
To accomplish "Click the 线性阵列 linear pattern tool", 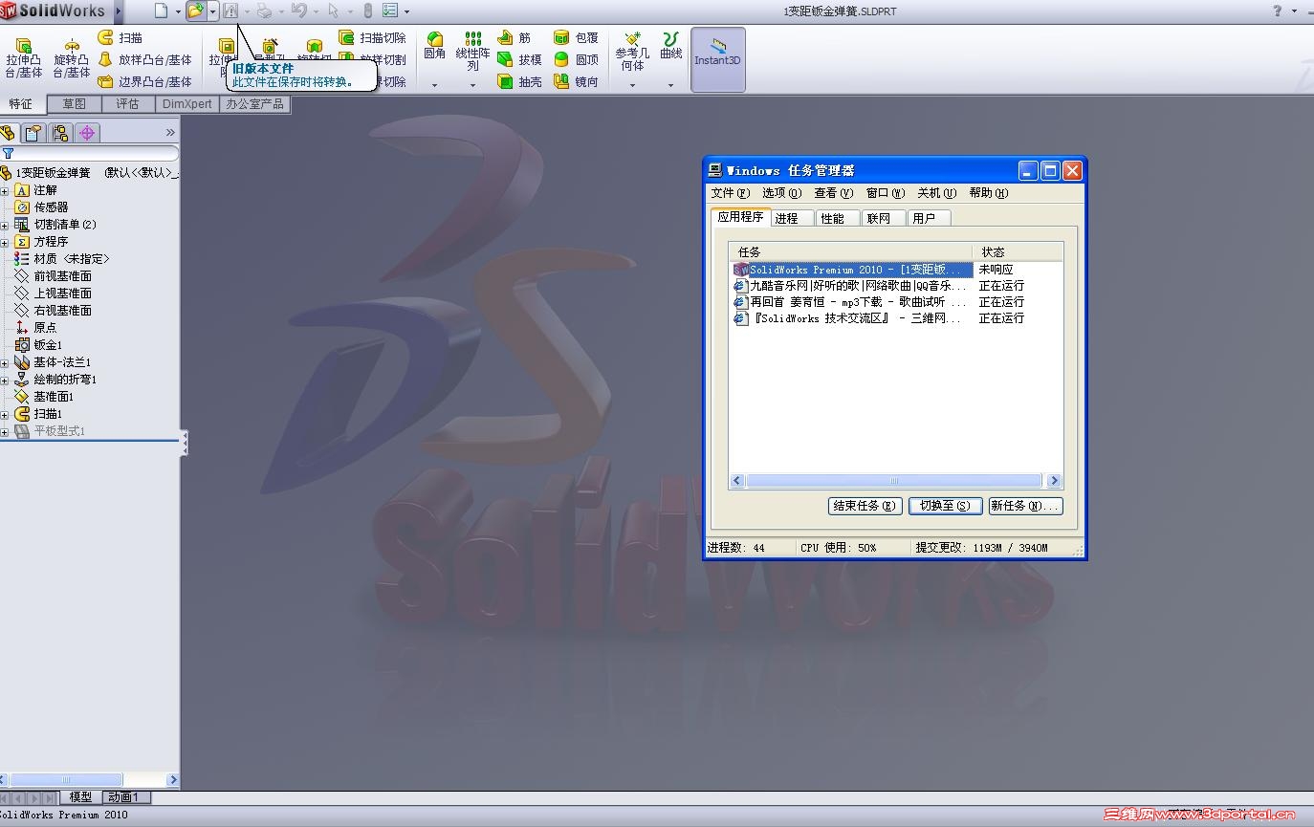I will tap(472, 52).
